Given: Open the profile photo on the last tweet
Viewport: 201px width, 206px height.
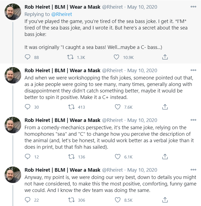Looking at the screenshot, I should pos(13,175).
